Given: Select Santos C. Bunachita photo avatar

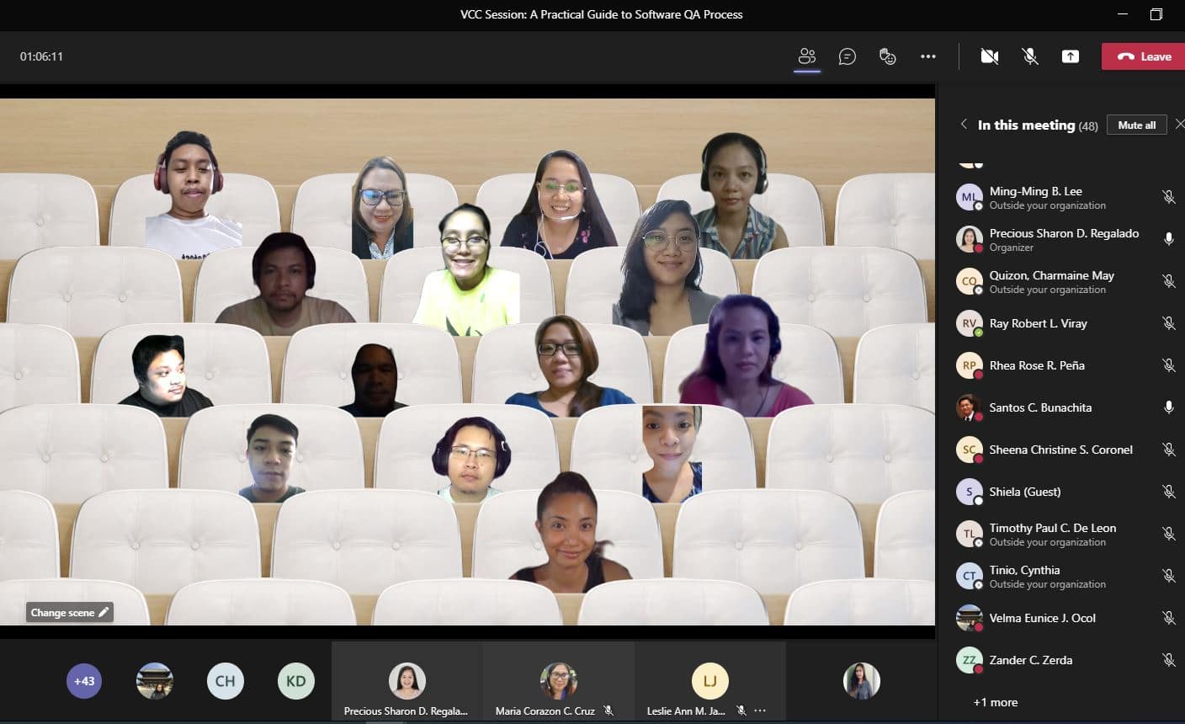Looking at the screenshot, I should (x=970, y=407).
